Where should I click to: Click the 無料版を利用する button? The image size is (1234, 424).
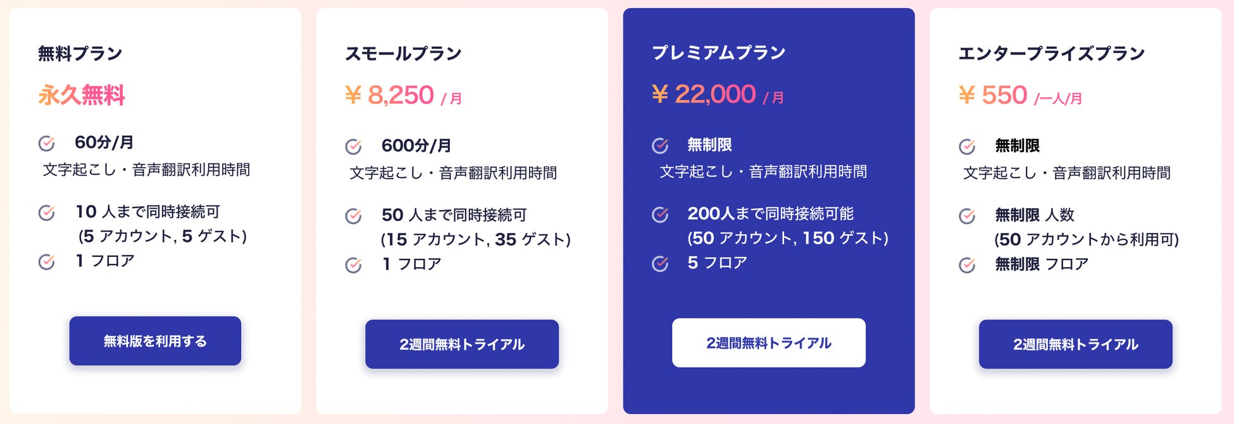[x=155, y=341]
